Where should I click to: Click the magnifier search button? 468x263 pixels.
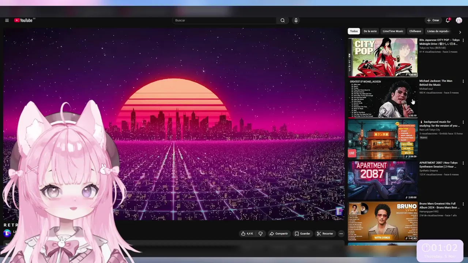pos(283,20)
